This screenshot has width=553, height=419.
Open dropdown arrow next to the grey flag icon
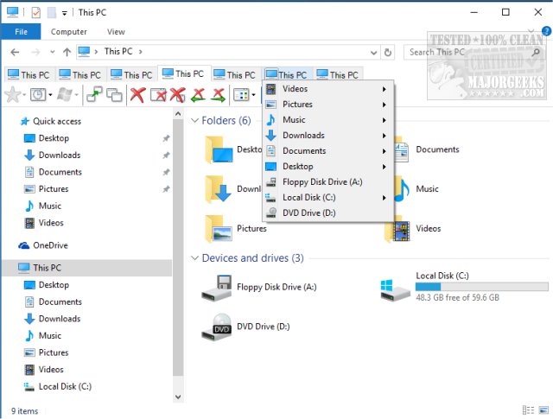(76, 95)
